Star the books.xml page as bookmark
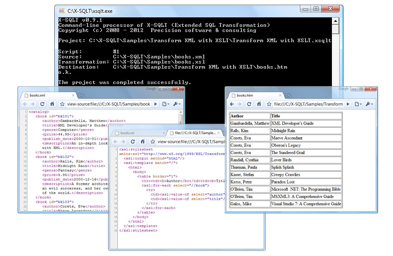The width and height of the screenshot is (393, 256). 62,104
